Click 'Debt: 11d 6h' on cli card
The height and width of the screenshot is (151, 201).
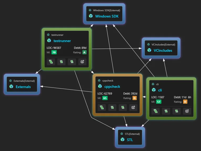coord(182,97)
